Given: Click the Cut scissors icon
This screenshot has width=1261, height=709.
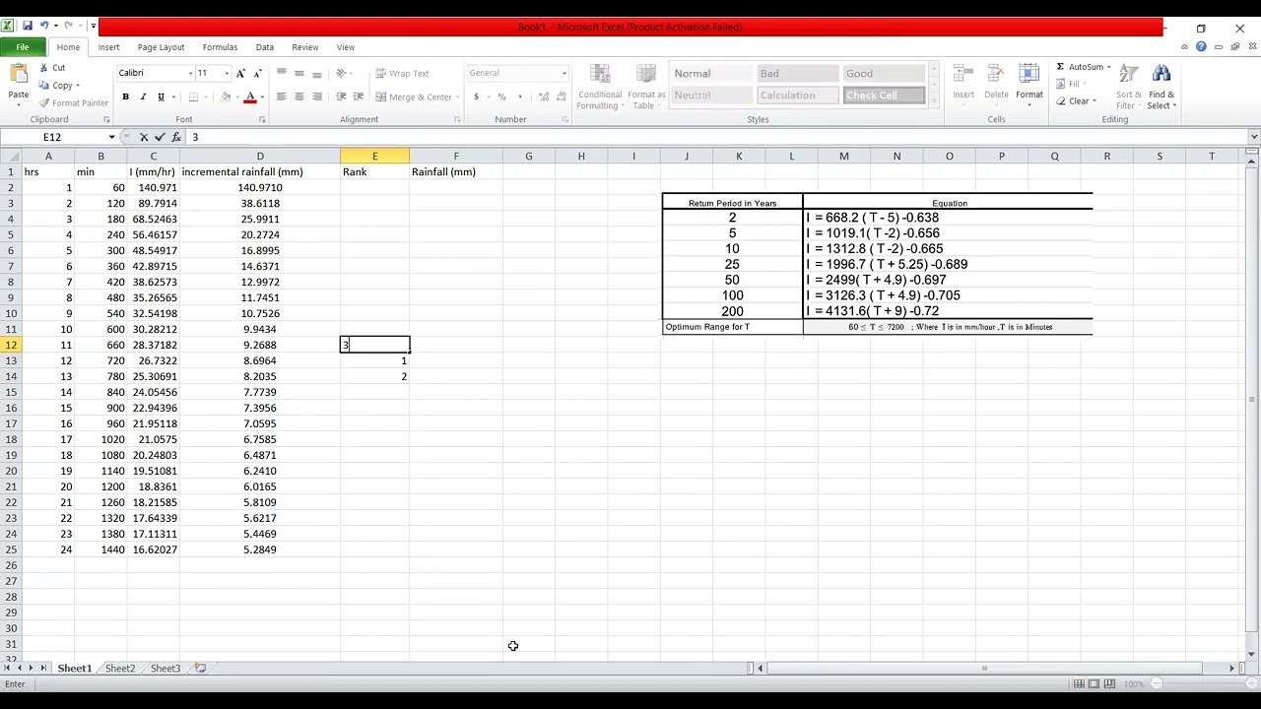Looking at the screenshot, I should (44, 68).
